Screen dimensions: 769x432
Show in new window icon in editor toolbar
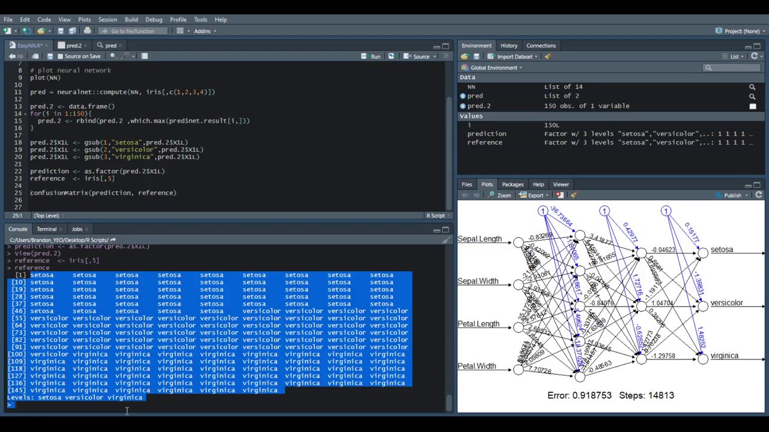[x=35, y=56]
